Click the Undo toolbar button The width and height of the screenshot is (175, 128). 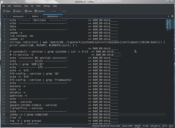(52, 11)
